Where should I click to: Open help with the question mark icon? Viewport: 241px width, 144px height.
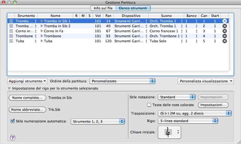13,137
